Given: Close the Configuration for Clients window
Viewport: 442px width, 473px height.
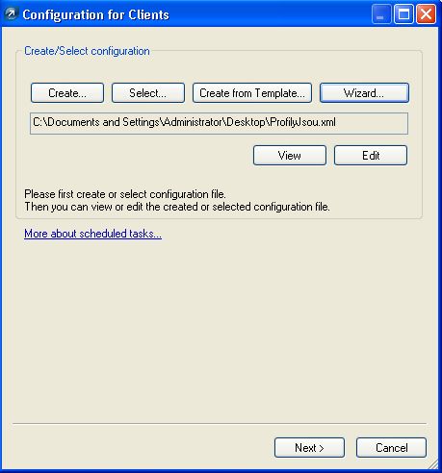Looking at the screenshot, I should (x=426, y=14).
